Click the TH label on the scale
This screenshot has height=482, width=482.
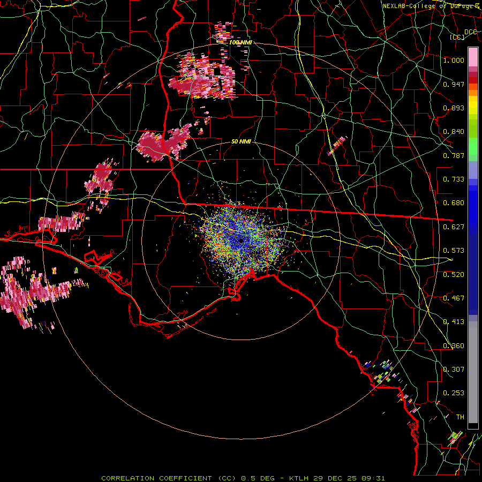460,417
